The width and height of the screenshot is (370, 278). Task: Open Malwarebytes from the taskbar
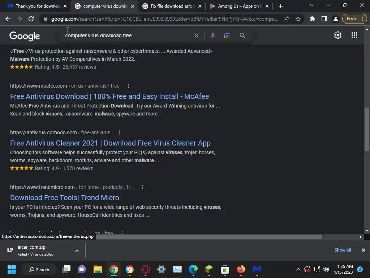pyautogui.click(x=257, y=269)
